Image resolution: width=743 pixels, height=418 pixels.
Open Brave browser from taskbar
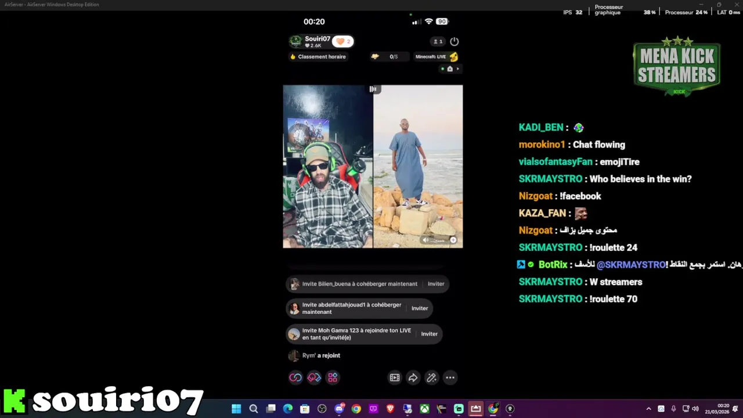(390, 409)
